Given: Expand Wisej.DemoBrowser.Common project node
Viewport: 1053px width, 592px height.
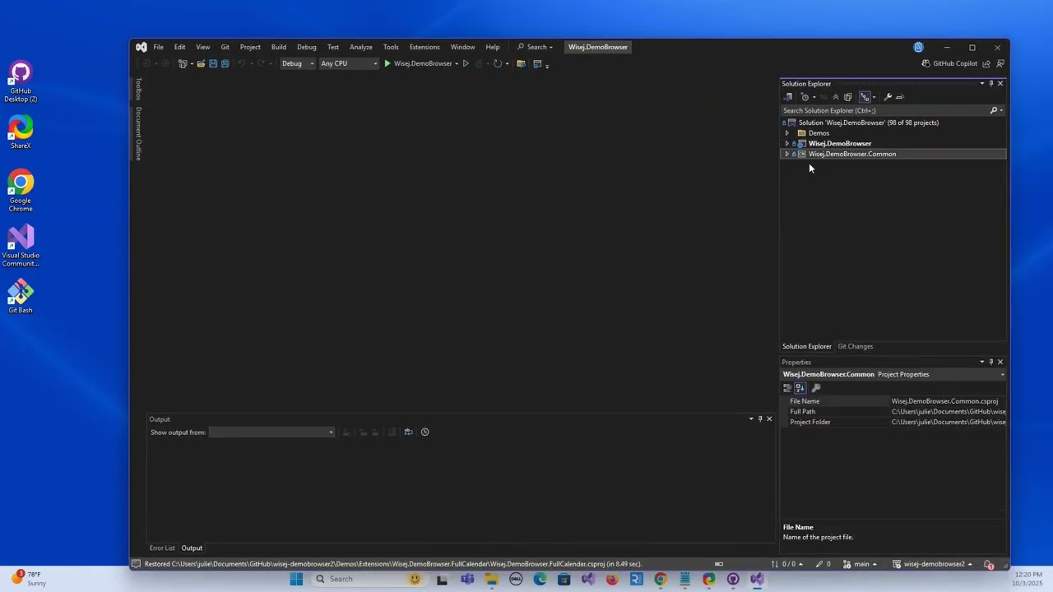Looking at the screenshot, I should (x=787, y=155).
